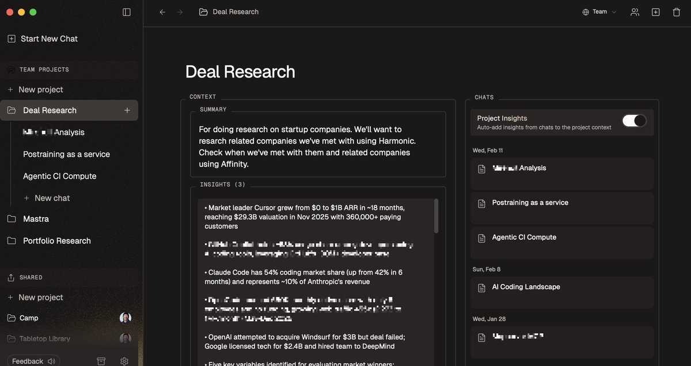This screenshot has height=366, width=691.
Task: Click the Deal Research page title
Action: click(240, 72)
